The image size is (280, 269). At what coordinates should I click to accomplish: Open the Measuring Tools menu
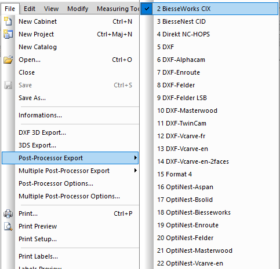pyautogui.click(x=118, y=9)
